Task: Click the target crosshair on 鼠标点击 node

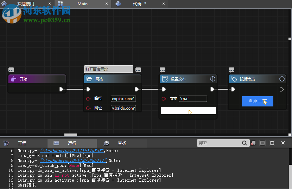Action: tap(282, 79)
